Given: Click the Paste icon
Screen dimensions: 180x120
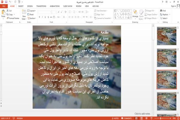Looking at the screenshot, I should pyautogui.click(x=3, y=12).
